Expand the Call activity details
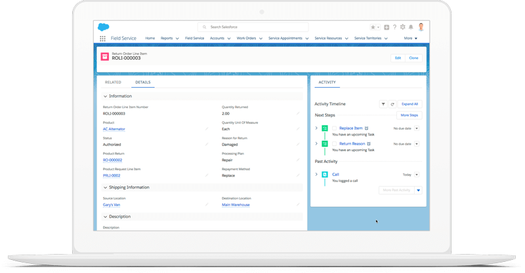Screen dimensions: 525x273 click(x=316, y=174)
